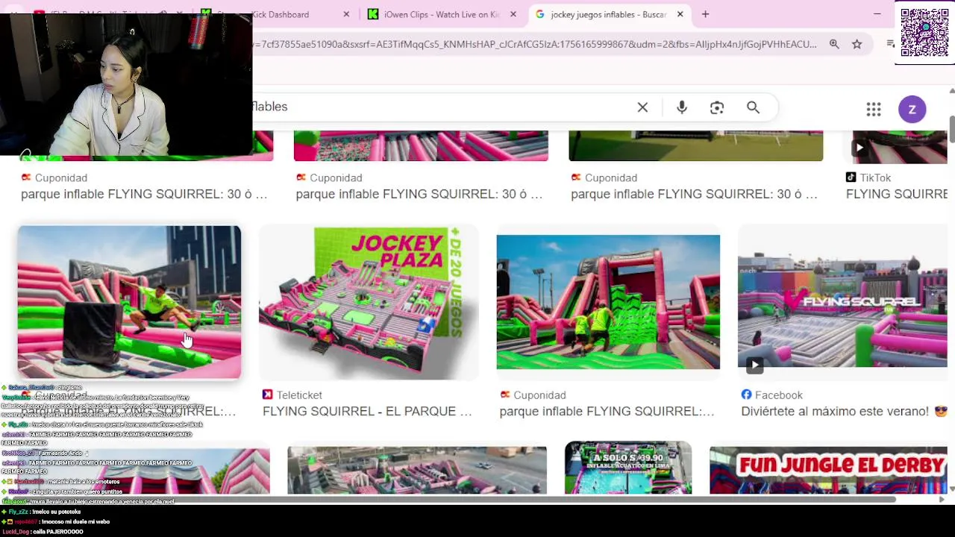This screenshot has height=537, width=955.
Task: Open 'FLYING SQUIRREL - EL PARQUE ...' Teleticket result
Action: pos(367,411)
